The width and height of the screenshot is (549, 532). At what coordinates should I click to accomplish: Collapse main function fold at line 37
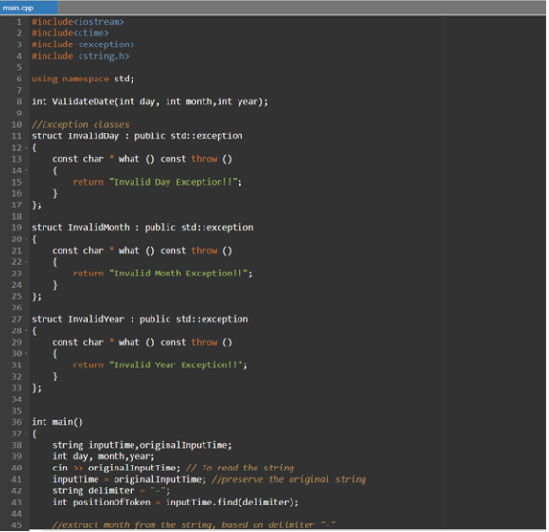click(x=26, y=434)
